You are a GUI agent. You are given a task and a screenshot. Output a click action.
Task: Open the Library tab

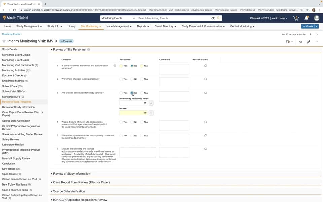click(x=71, y=26)
